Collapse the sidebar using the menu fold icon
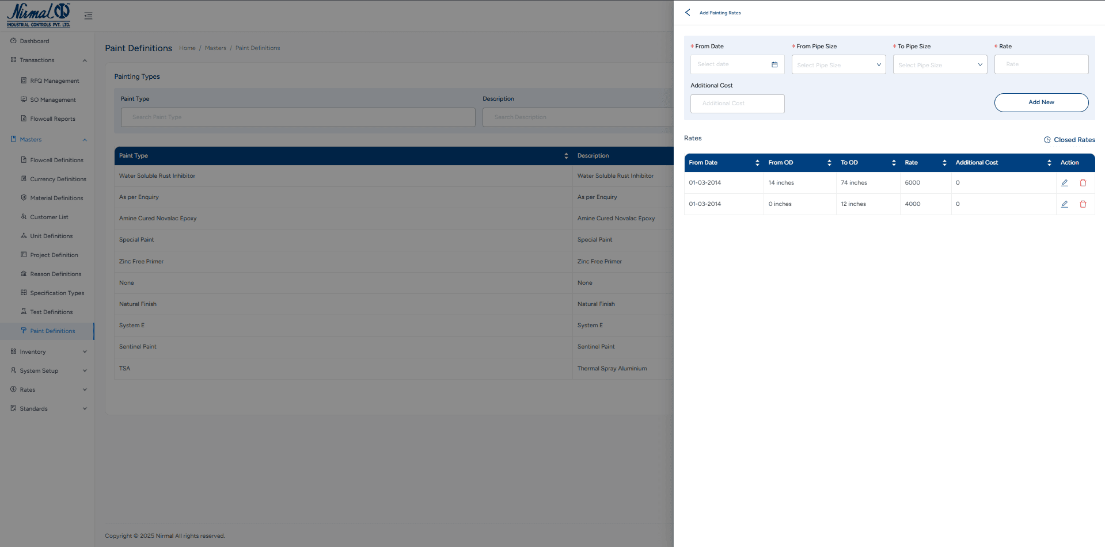Image resolution: width=1105 pixels, height=547 pixels. [88, 16]
